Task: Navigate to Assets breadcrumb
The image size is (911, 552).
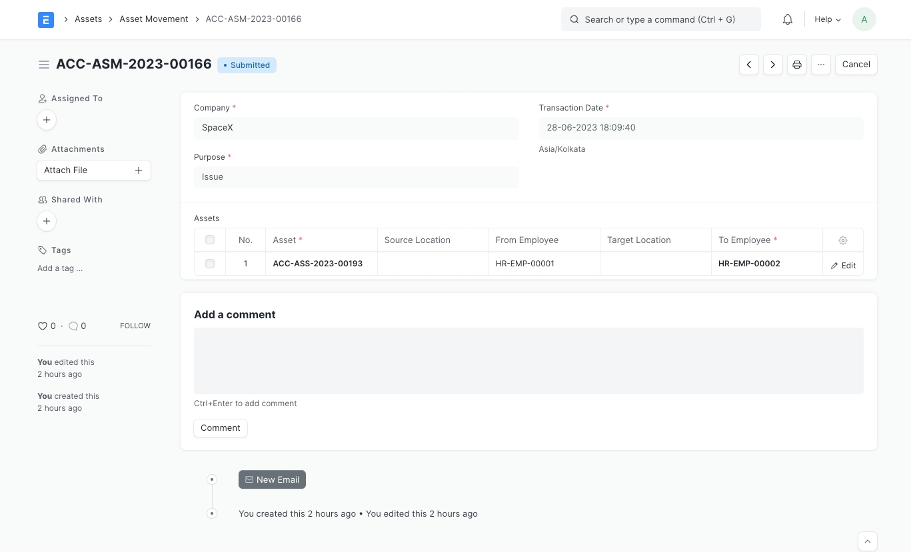Action: (88, 19)
